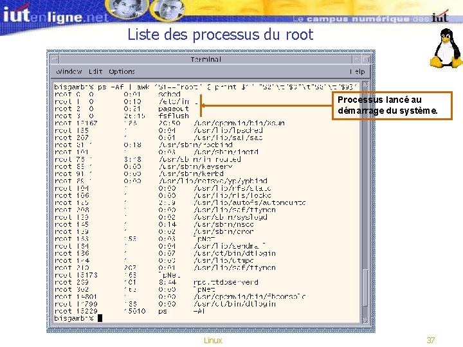Screen dimensions: 463x347
Task: Click the slide title Liste des processus du root
Action: (221, 34)
